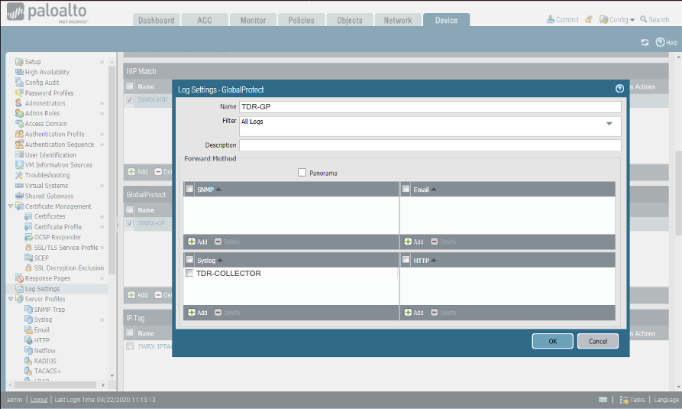The image size is (682, 409).
Task: Add a new HTTP forward entry
Action: 414,313
